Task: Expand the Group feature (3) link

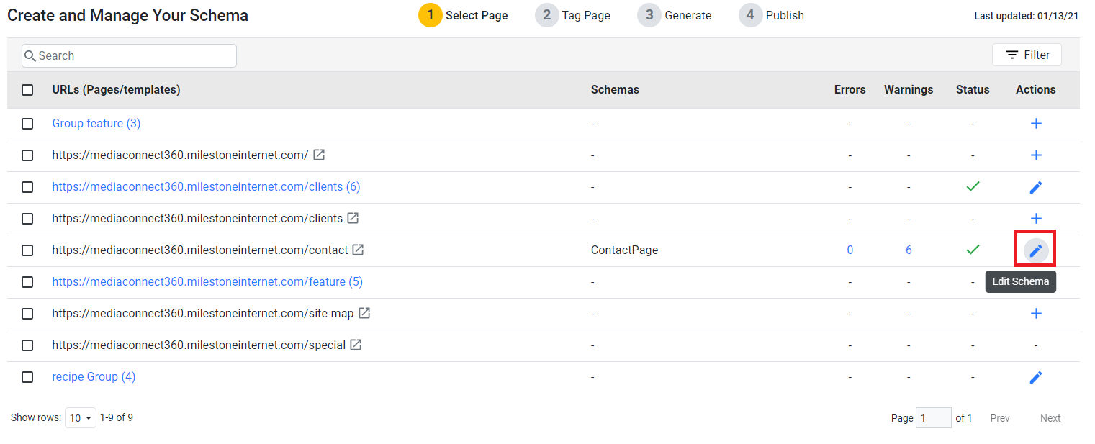Action: click(x=96, y=124)
